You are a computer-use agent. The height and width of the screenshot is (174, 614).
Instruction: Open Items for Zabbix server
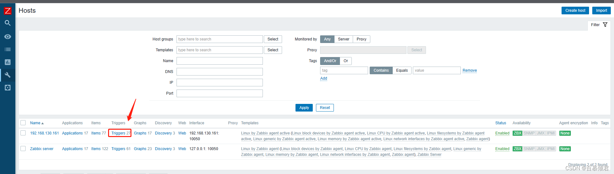pyautogui.click(x=96, y=149)
